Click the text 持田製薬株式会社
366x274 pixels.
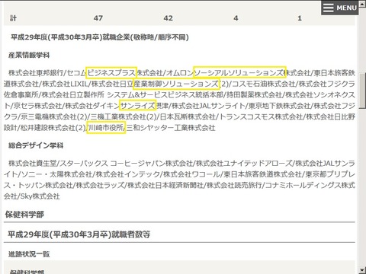coord(255,95)
